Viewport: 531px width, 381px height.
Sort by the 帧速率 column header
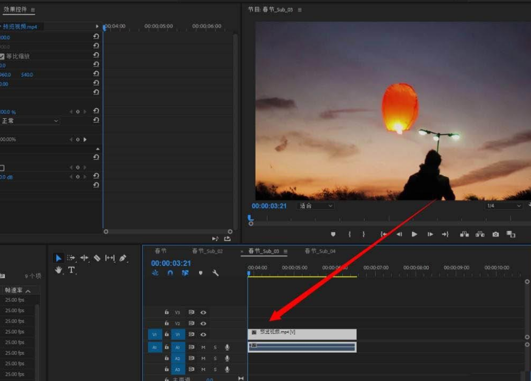point(14,291)
